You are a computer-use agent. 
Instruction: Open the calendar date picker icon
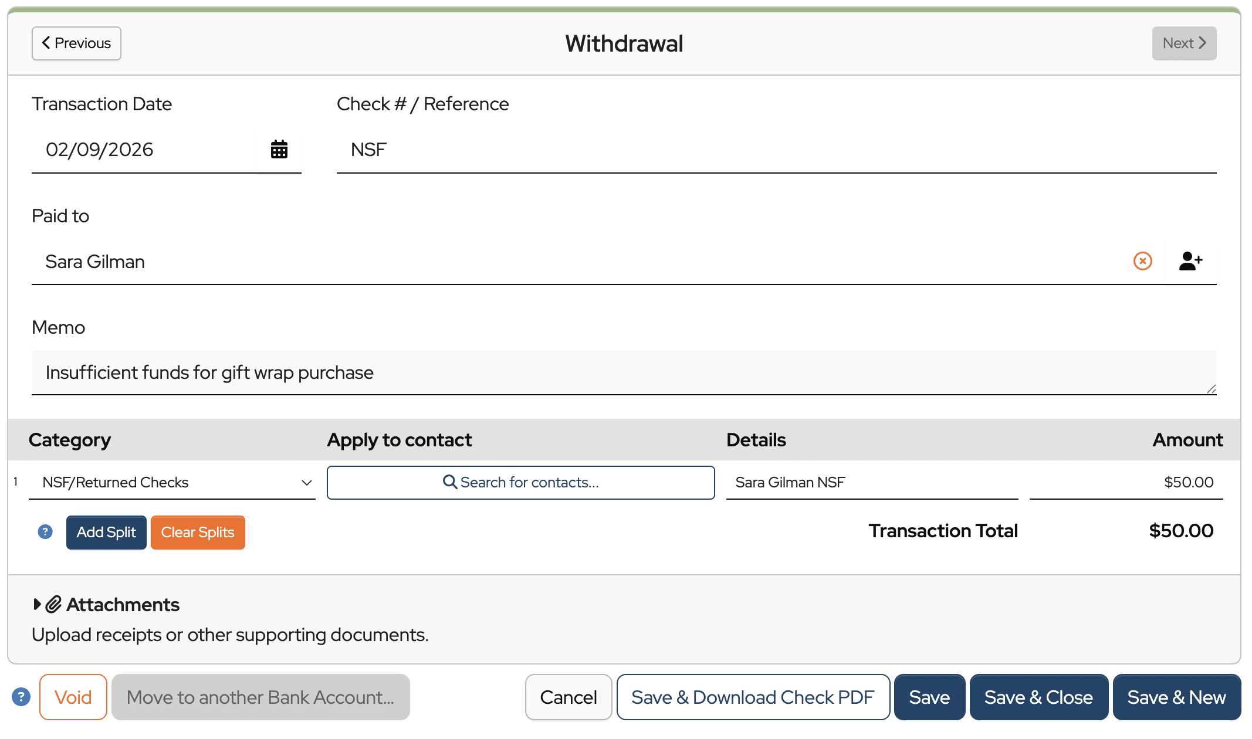[279, 150]
